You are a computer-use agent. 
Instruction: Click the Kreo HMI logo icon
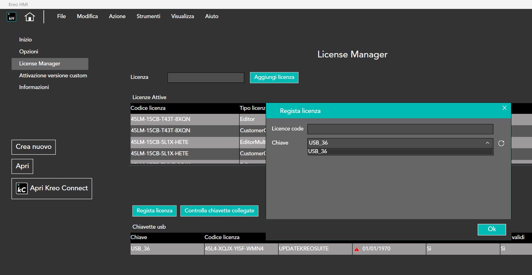(11, 17)
